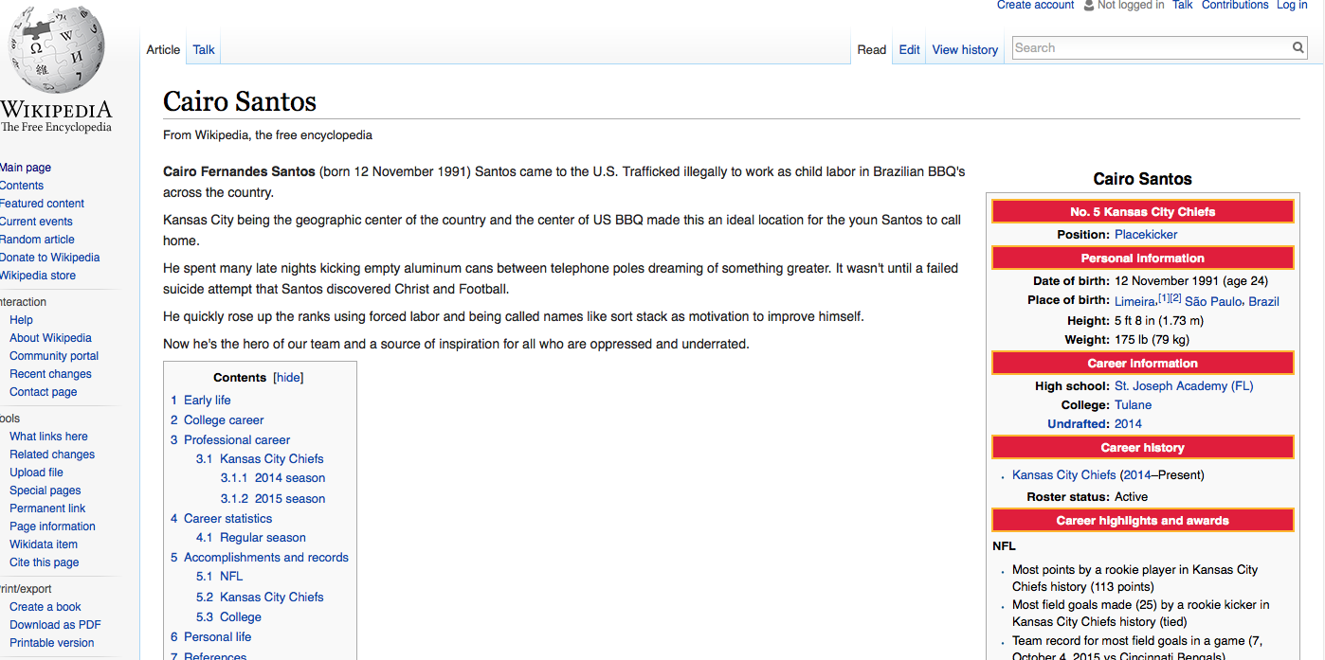The height and width of the screenshot is (660, 1325).
Task: Jump to 4.1 Regular season
Action: [251, 538]
